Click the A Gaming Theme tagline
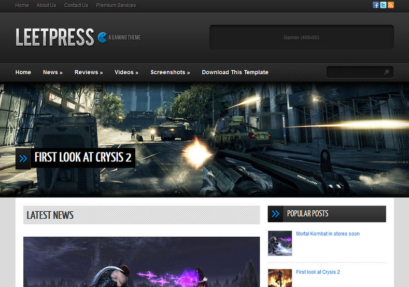 pos(124,37)
